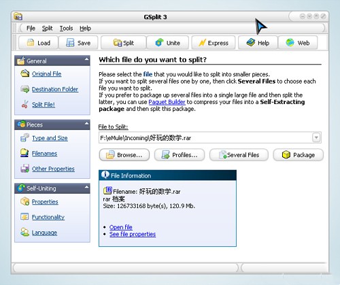The width and height of the screenshot is (340, 285).
Task: Open the Help menu in menu bar
Action: tap(85, 29)
